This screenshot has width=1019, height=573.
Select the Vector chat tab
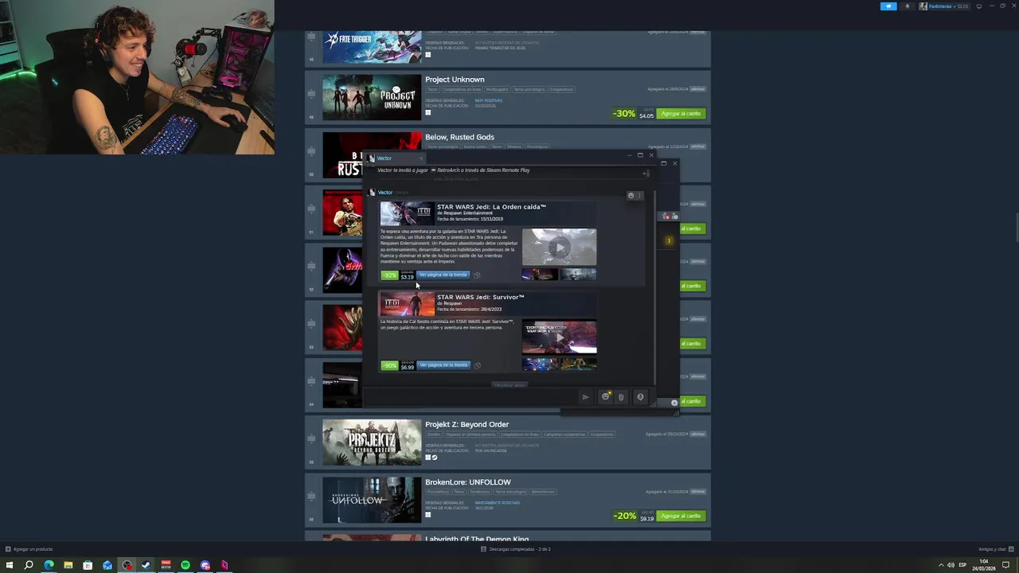pos(396,158)
